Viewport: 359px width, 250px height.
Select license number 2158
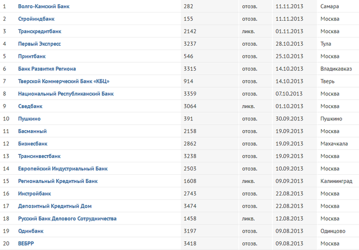190,131
